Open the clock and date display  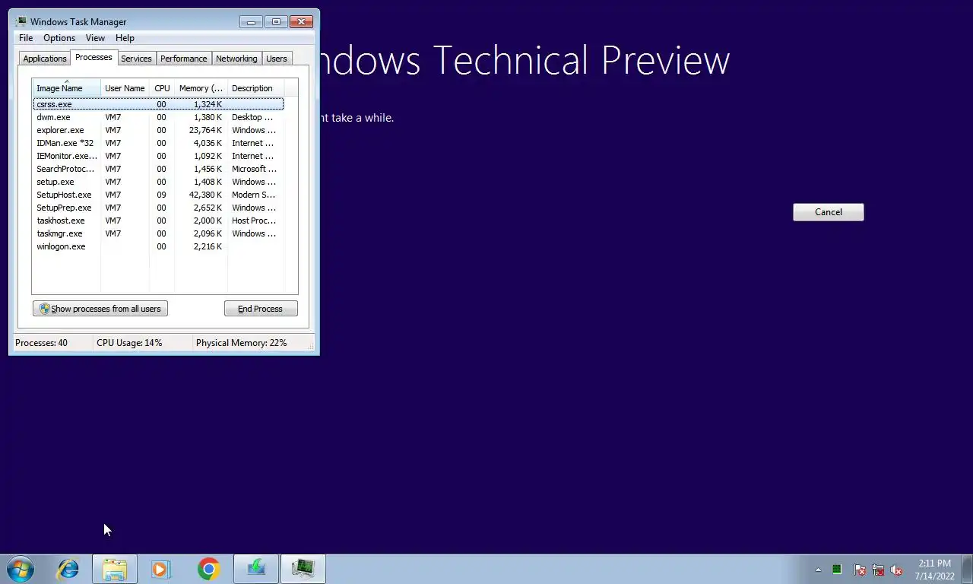[934, 570]
